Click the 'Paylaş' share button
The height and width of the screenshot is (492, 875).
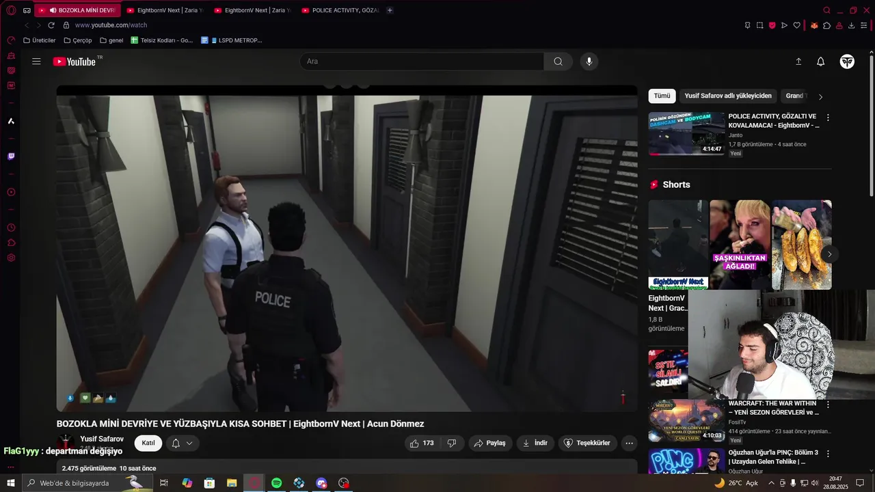point(490,443)
